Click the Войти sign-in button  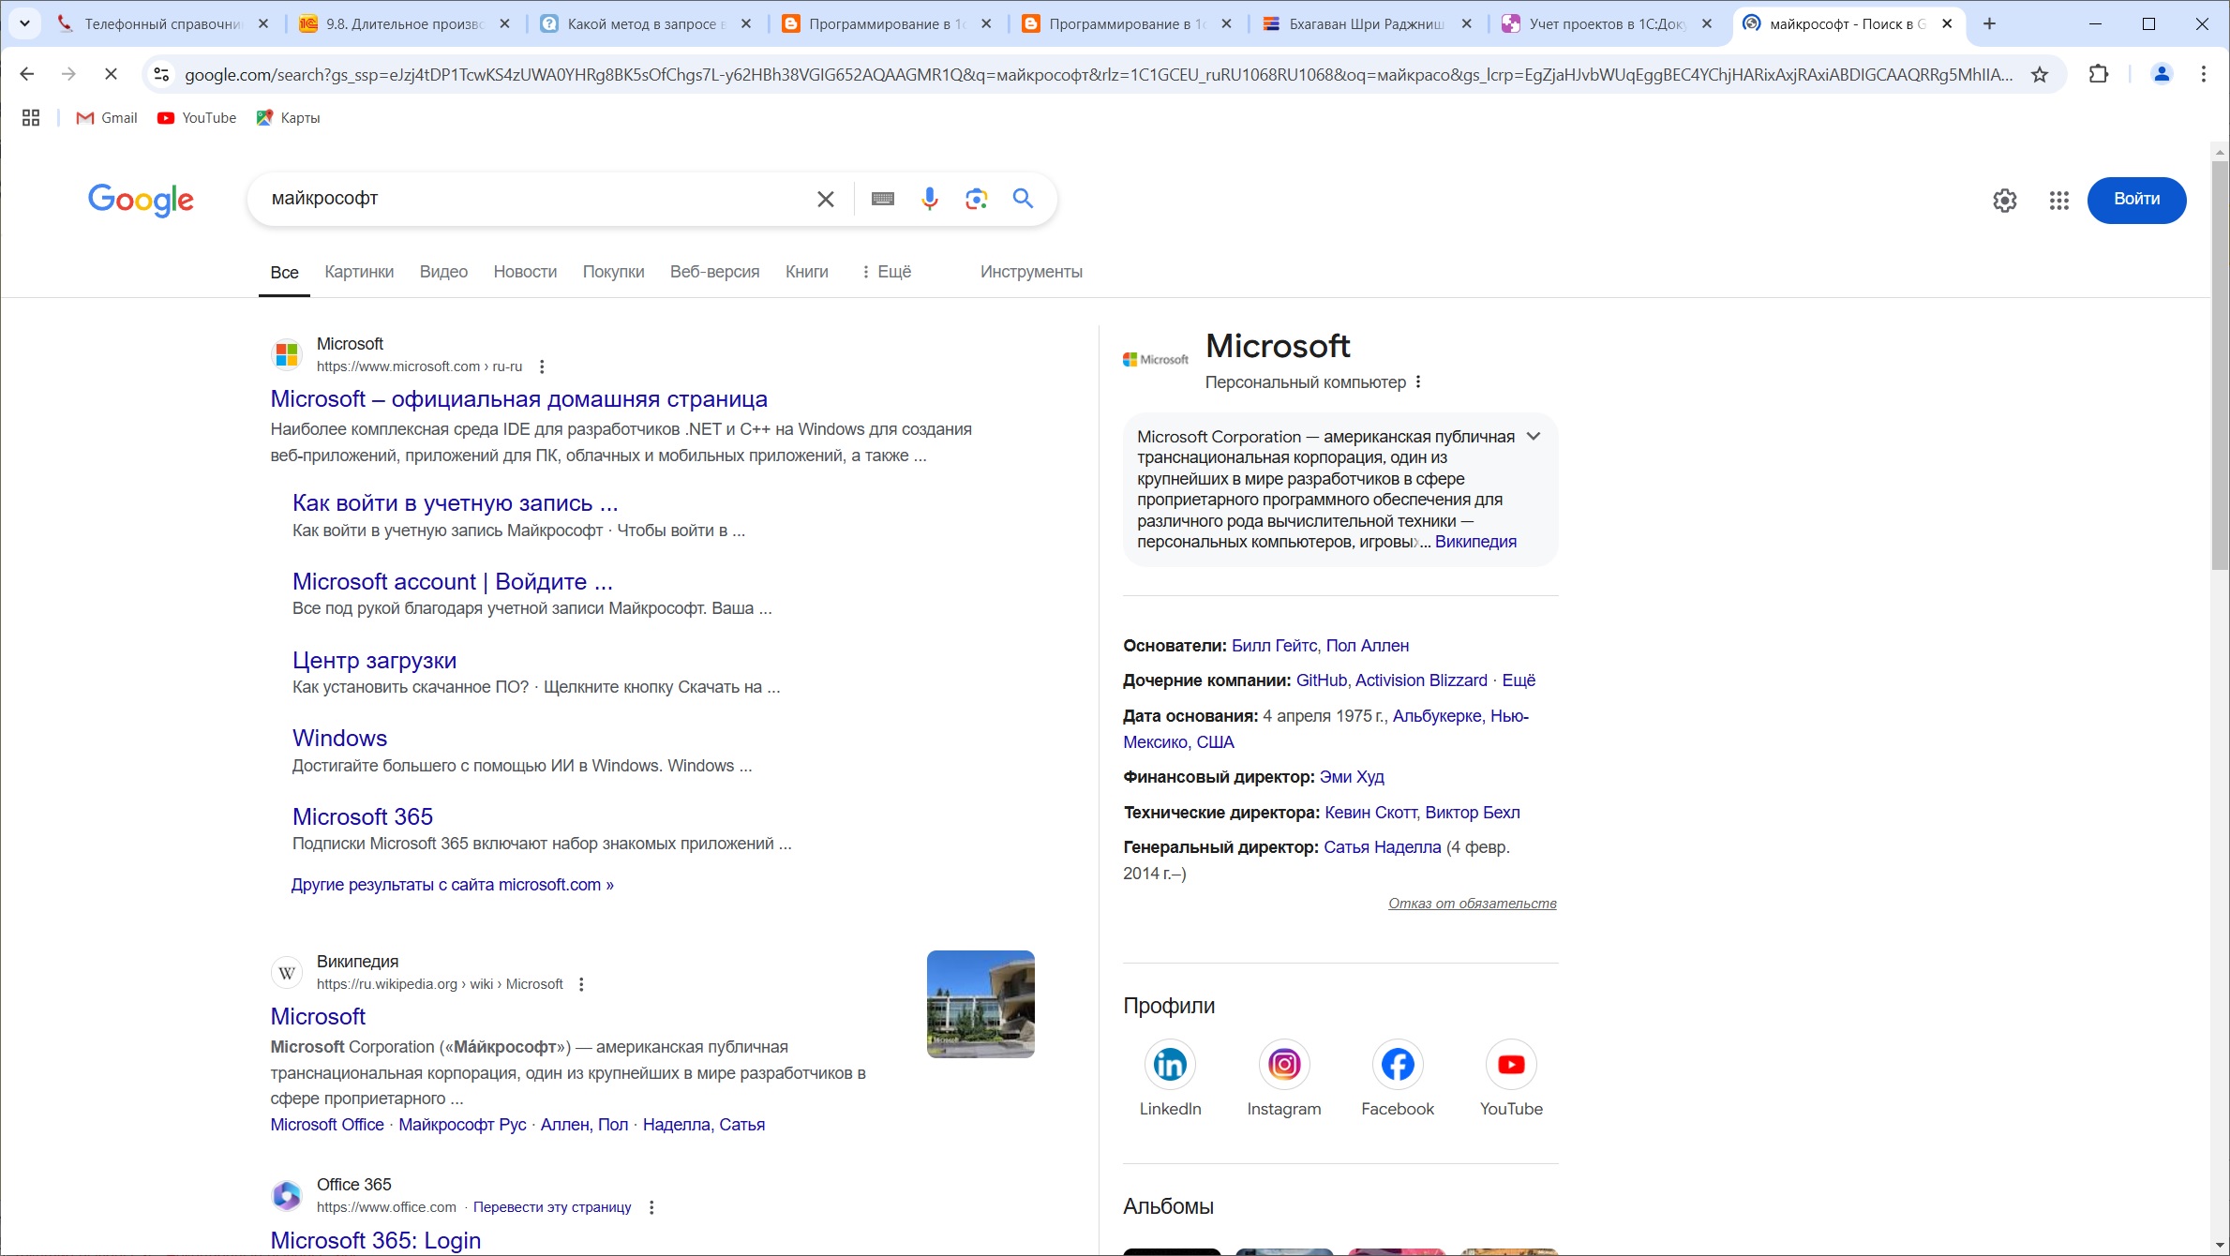click(x=2136, y=200)
